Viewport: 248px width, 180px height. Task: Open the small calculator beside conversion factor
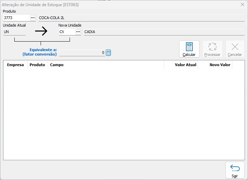[108, 53]
